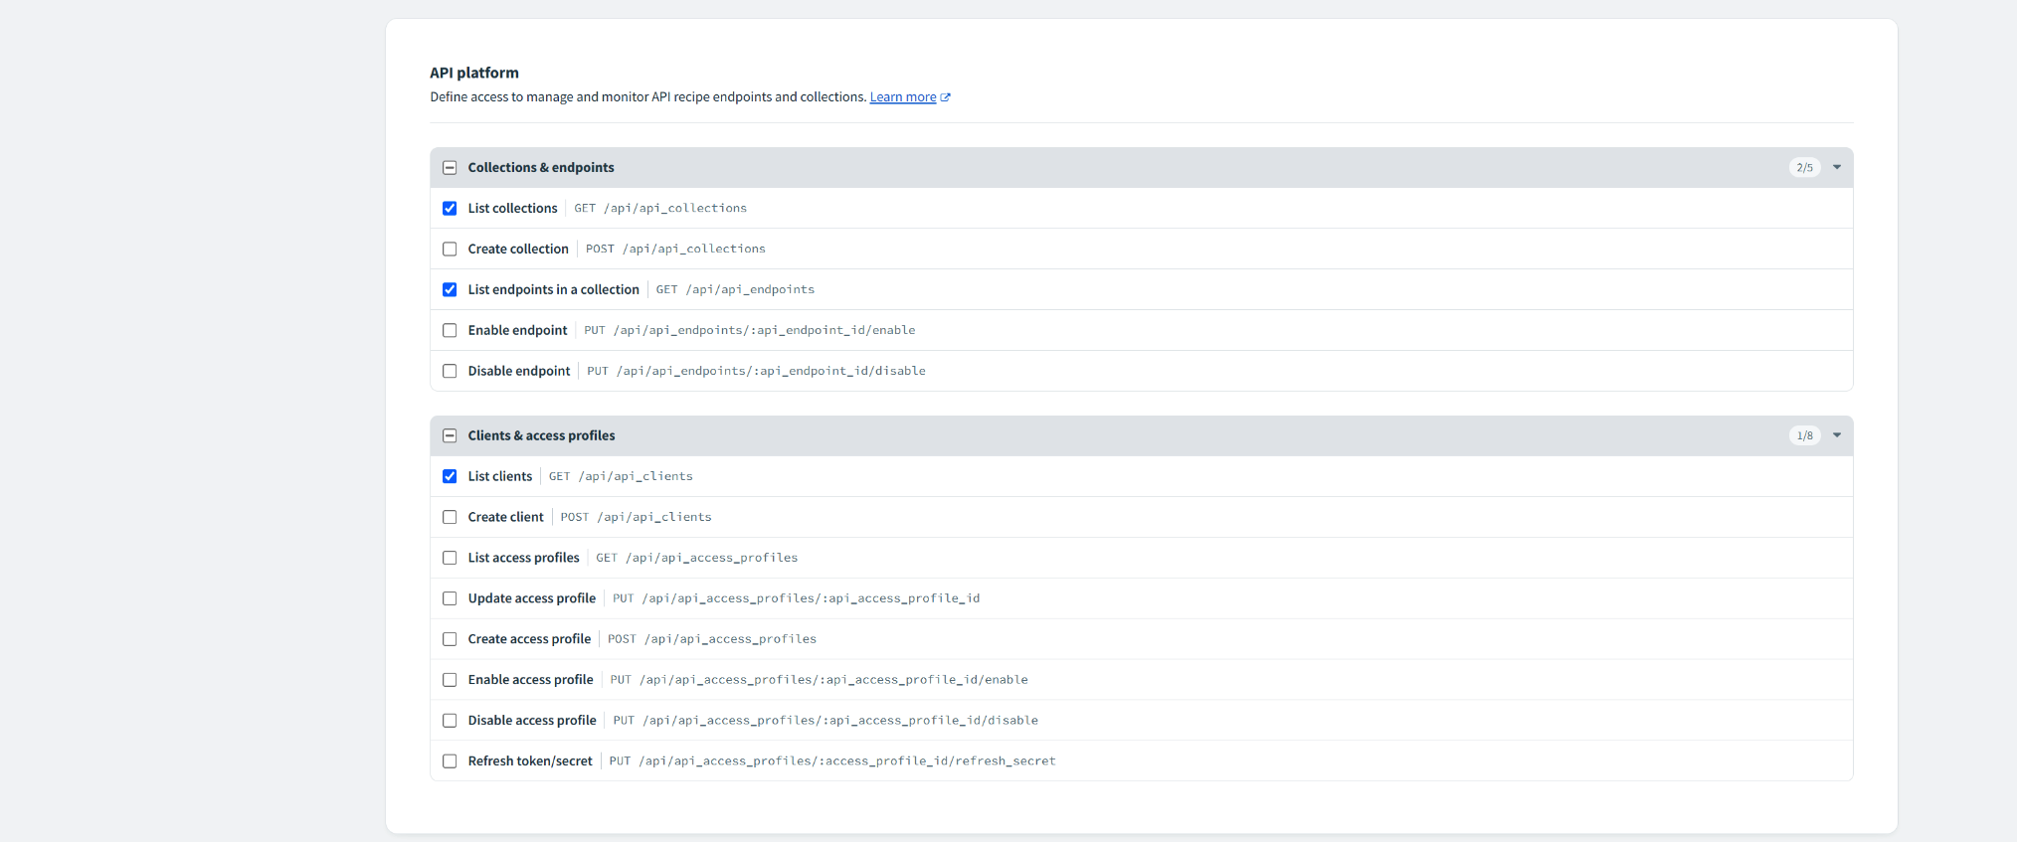Click the 2/5 count badge
Image resolution: width=2017 pixels, height=842 pixels.
pos(1804,168)
